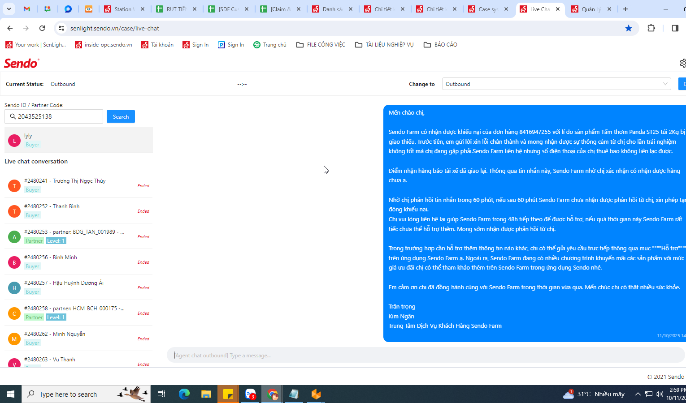The image size is (686, 403).
Task: Click the search magnifier icon in ID field
Action: point(13,116)
